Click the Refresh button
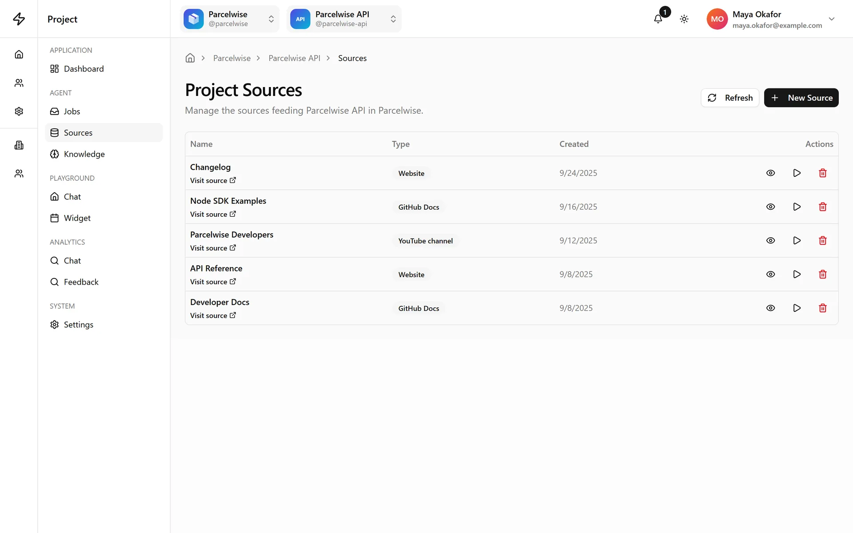853x533 pixels. 730,98
